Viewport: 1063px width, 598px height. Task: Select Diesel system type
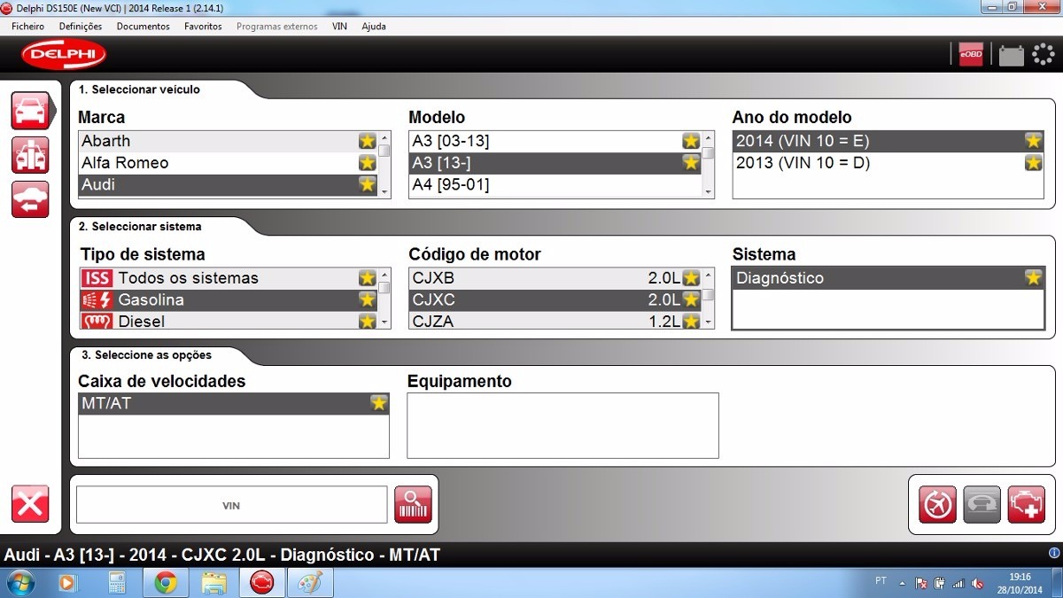point(228,321)
